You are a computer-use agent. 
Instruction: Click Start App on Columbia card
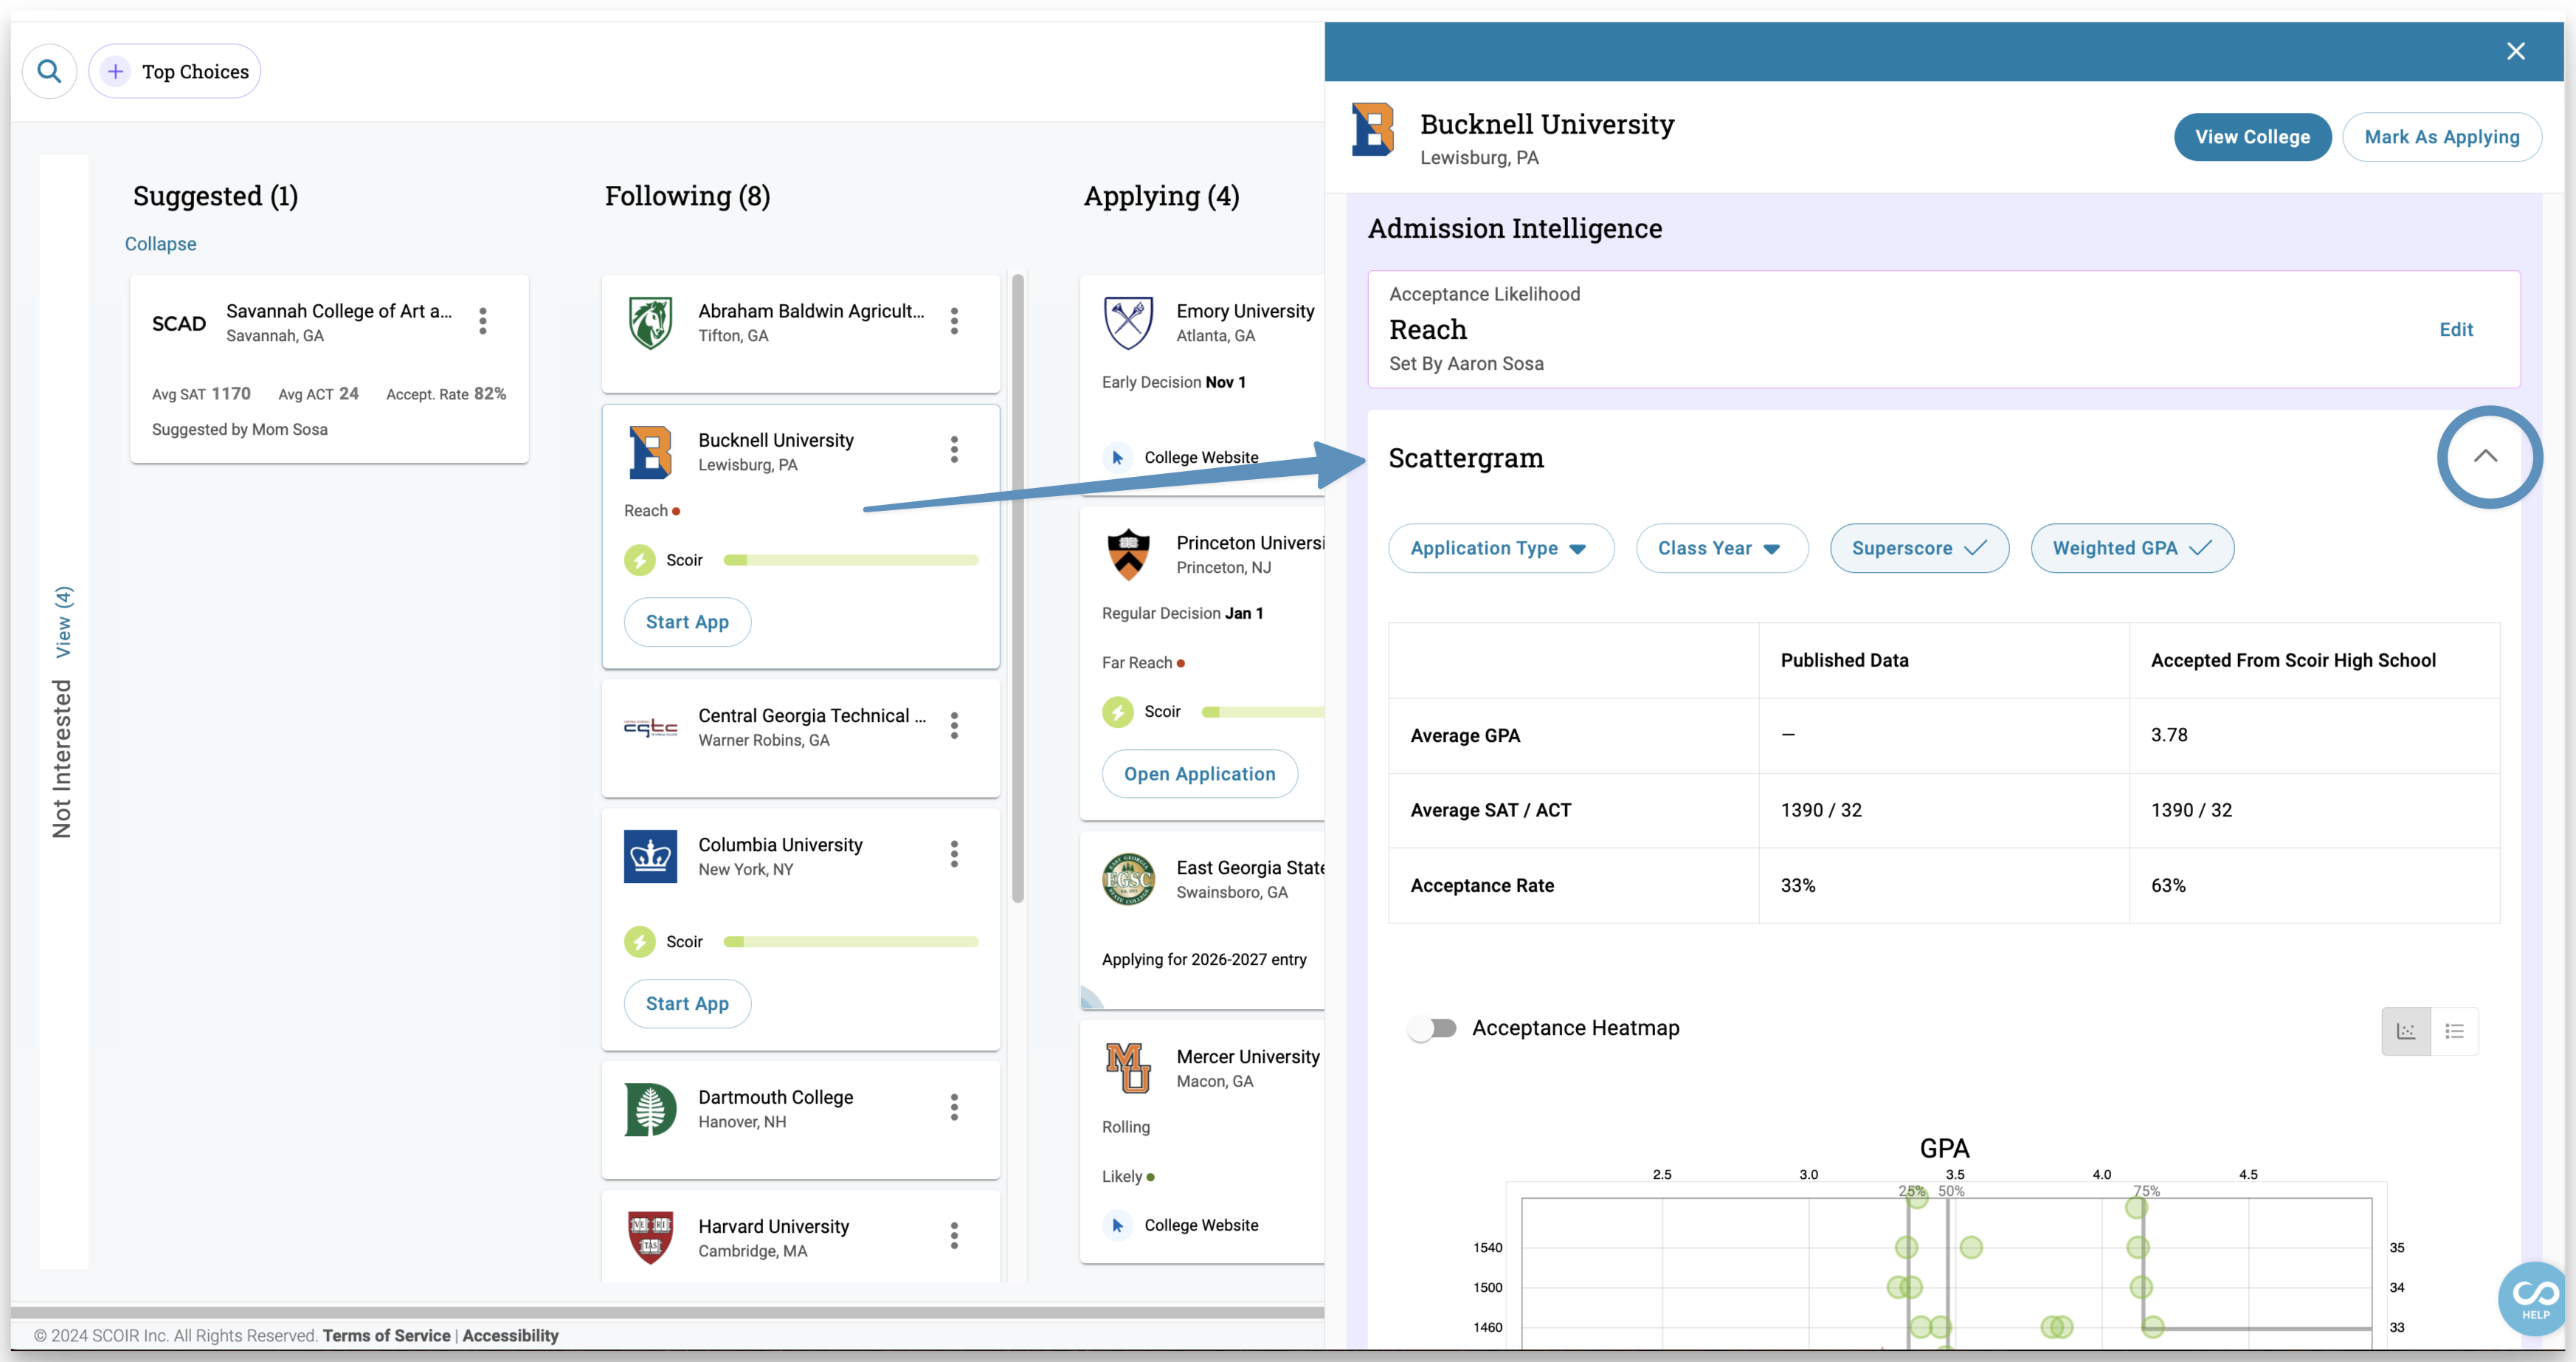click(x=687, y=1004)
